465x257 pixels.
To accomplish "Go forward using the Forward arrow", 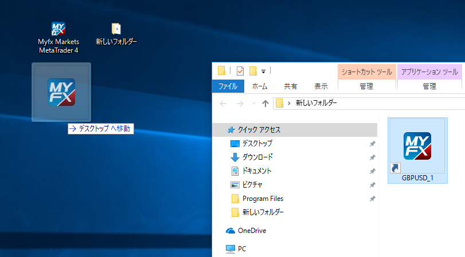I will click(x=240, y=104).
